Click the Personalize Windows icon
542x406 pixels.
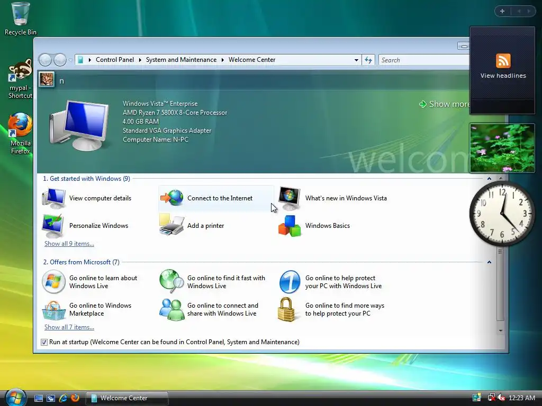[53, 225]
